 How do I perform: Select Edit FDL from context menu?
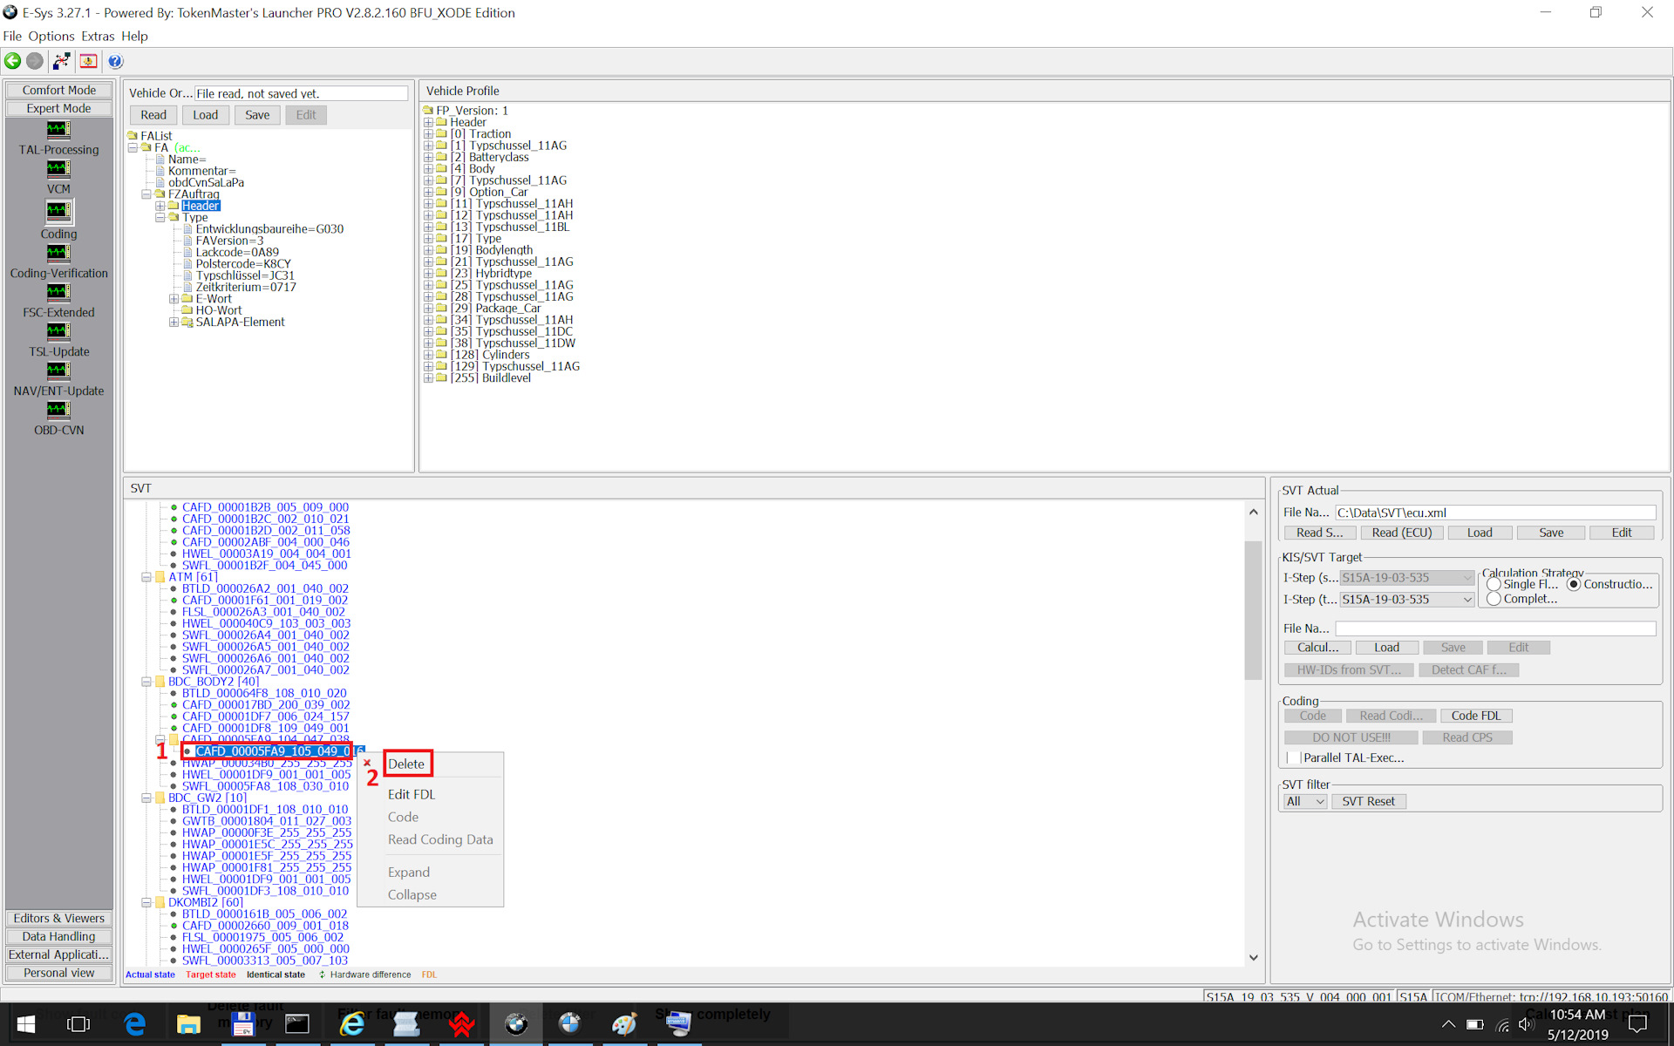click(409, 793)
